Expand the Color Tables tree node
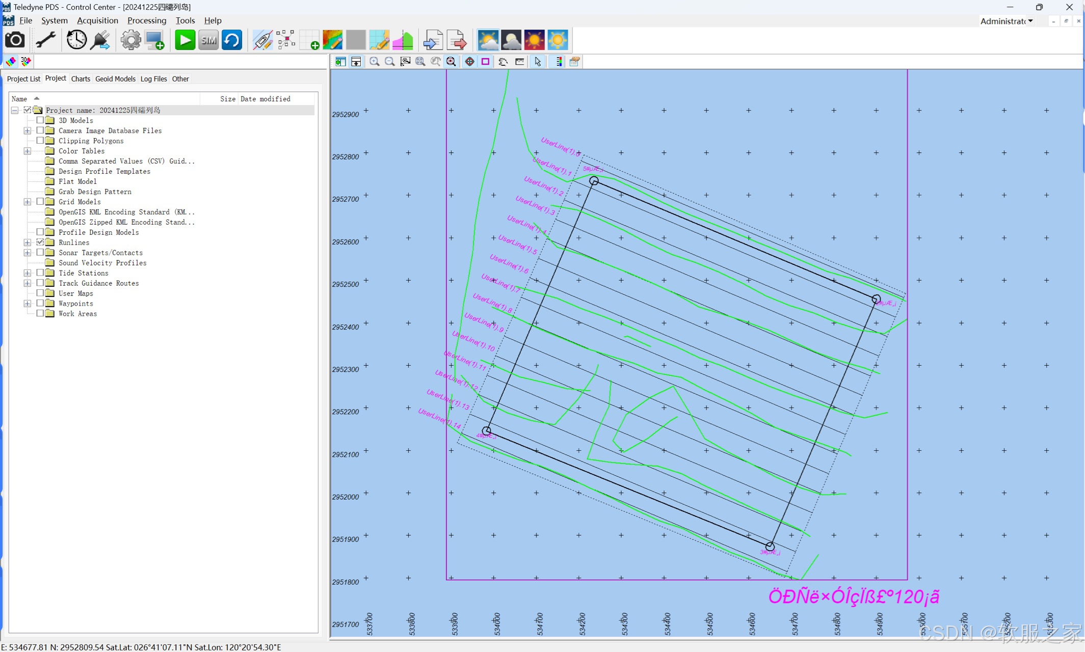Screen dimensions: 1085x652 pyautogui.click(x=28, y=151)
